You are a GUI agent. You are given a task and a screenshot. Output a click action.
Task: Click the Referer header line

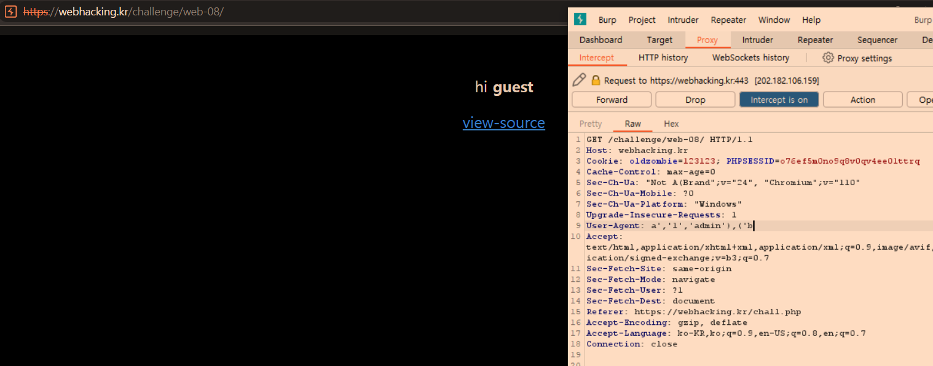(693, 312)
